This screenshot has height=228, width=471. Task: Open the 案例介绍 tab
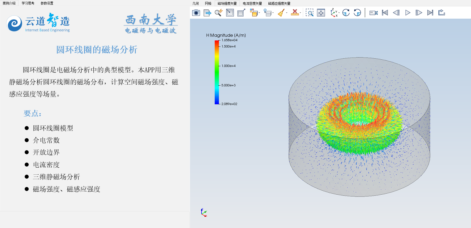click(9, 3)
